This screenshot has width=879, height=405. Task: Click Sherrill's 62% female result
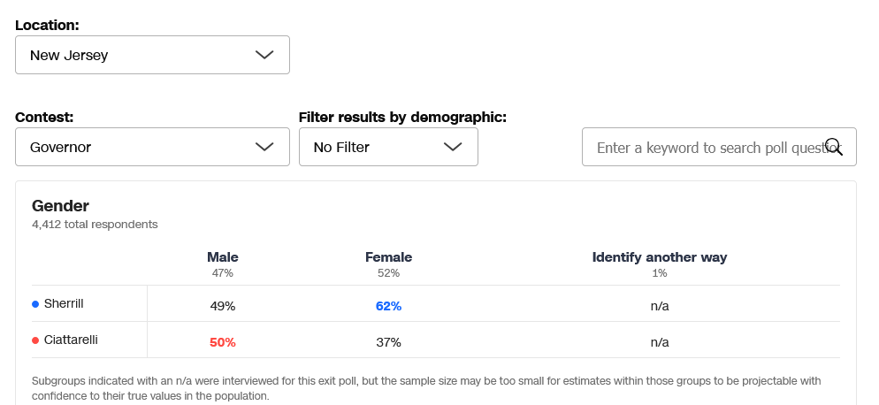388,306
